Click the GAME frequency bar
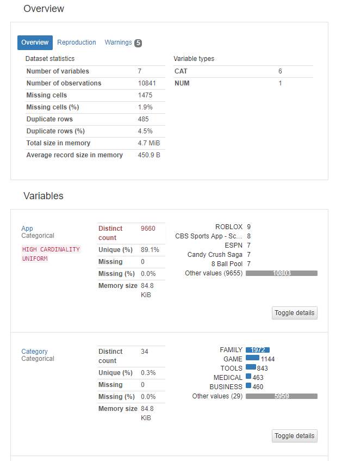This screenshot has width=342, height=461. [x=252, y=358]
